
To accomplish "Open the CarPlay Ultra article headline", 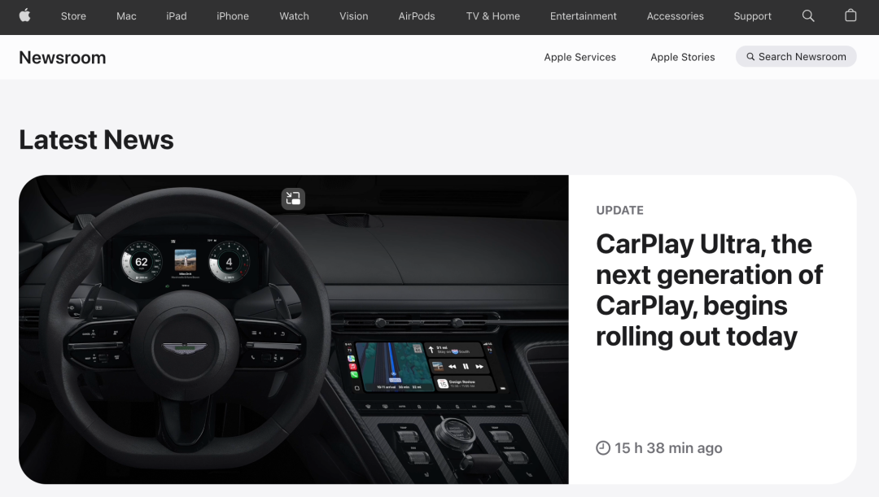I will (x=709, y=290).
